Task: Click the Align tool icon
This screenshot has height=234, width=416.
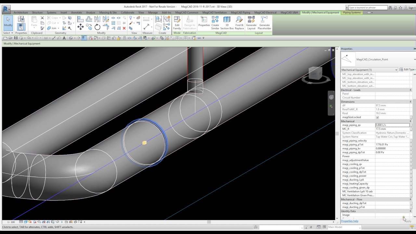Action: pos(81,19)
